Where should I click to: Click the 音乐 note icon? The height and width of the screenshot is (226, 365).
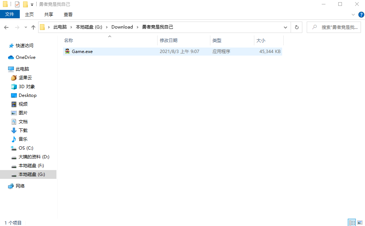pos(14,139)
